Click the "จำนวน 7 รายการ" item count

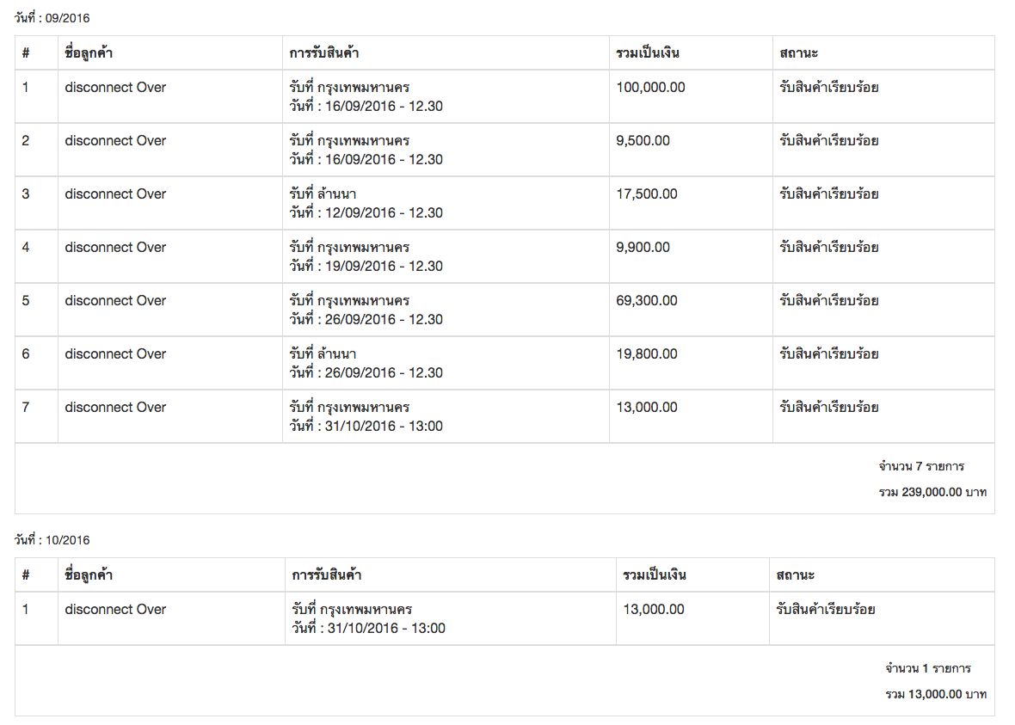pos(921,467)
